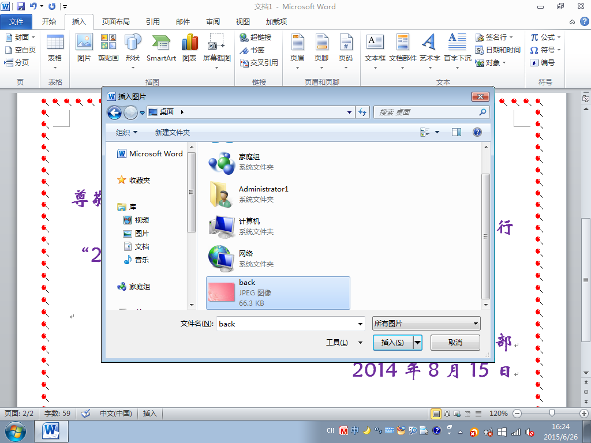Viewport: 591px width, 443px height.
Task: Select 图片 library in the navigation pane
Action: pyautogui.click(x=136, y=234)
